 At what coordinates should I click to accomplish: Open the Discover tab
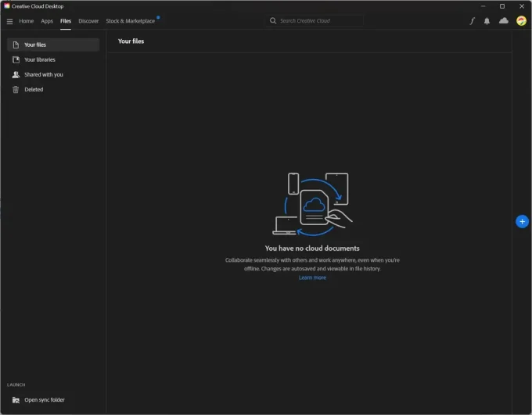(x=88, y=21)
